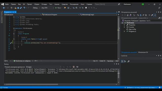Click the live share feedback icon below window controls
Image resolution: width=162 pixels, height=91 pixels.
pyautogui.click(x=159, y=8)
